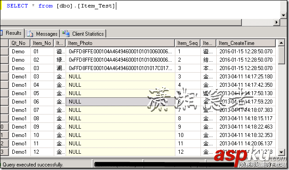Click the truncated 'It...' column header
Viewport: 289px width, 170px height.
tap(60, 43)
